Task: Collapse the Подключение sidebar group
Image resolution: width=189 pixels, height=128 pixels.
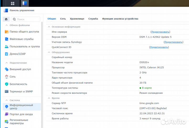Action: tap(7, 63)
